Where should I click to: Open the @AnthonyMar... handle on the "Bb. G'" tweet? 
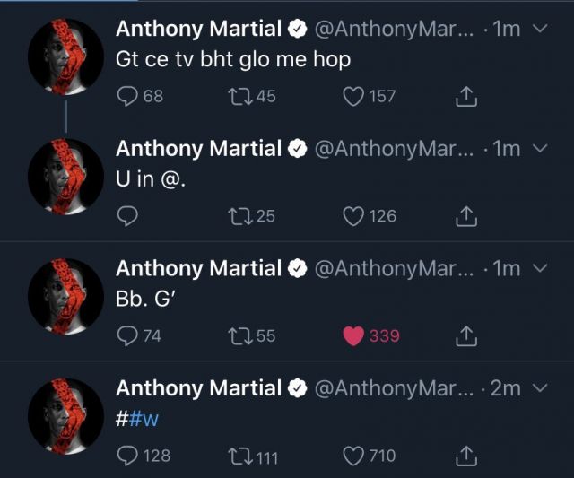tap(394, 268)
